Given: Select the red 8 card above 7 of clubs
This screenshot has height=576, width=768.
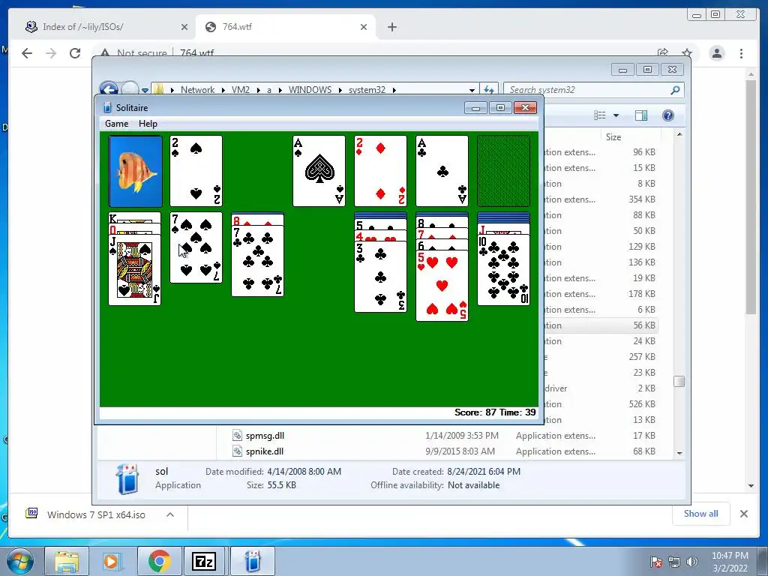Looking at the screenshot, I should (258, 220).
